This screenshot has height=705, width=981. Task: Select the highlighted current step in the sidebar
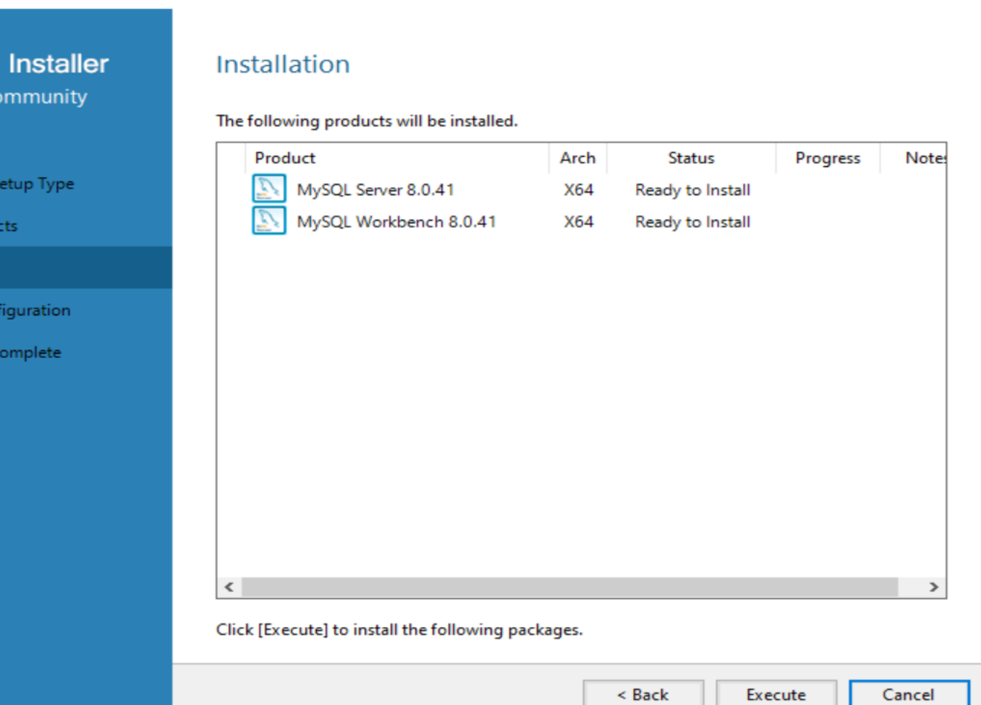click(x=86, y=268)
